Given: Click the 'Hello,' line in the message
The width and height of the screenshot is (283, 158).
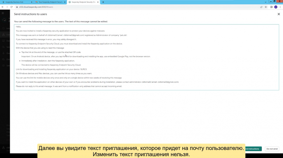Looking at the screenshot, I should point(19,27).
